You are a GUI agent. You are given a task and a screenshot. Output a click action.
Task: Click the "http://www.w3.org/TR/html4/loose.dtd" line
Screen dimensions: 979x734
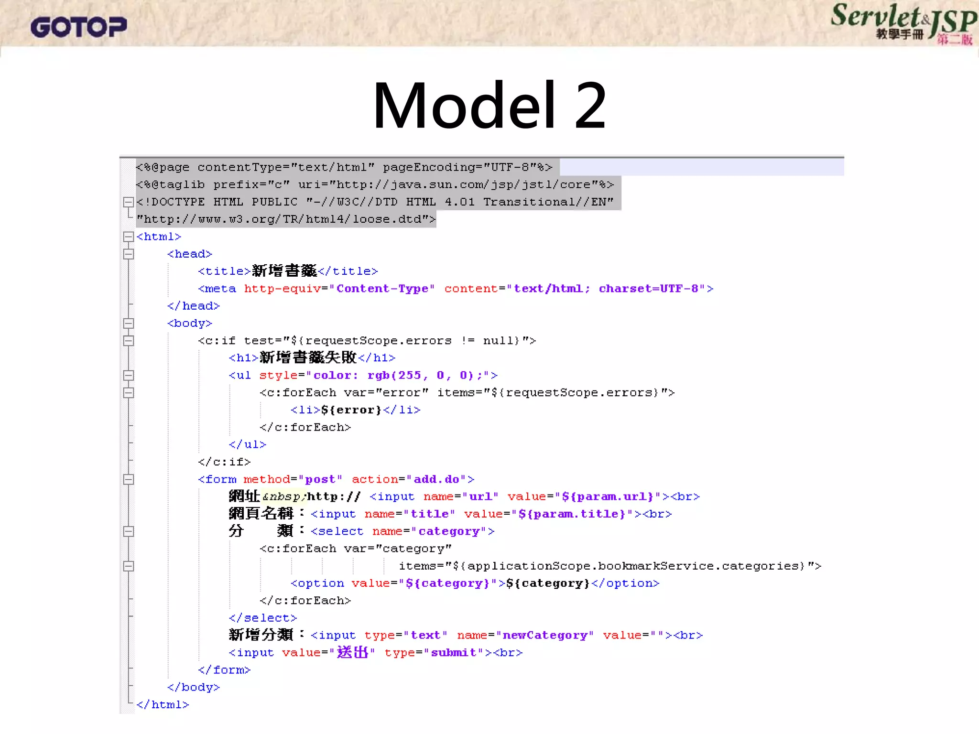286,219
